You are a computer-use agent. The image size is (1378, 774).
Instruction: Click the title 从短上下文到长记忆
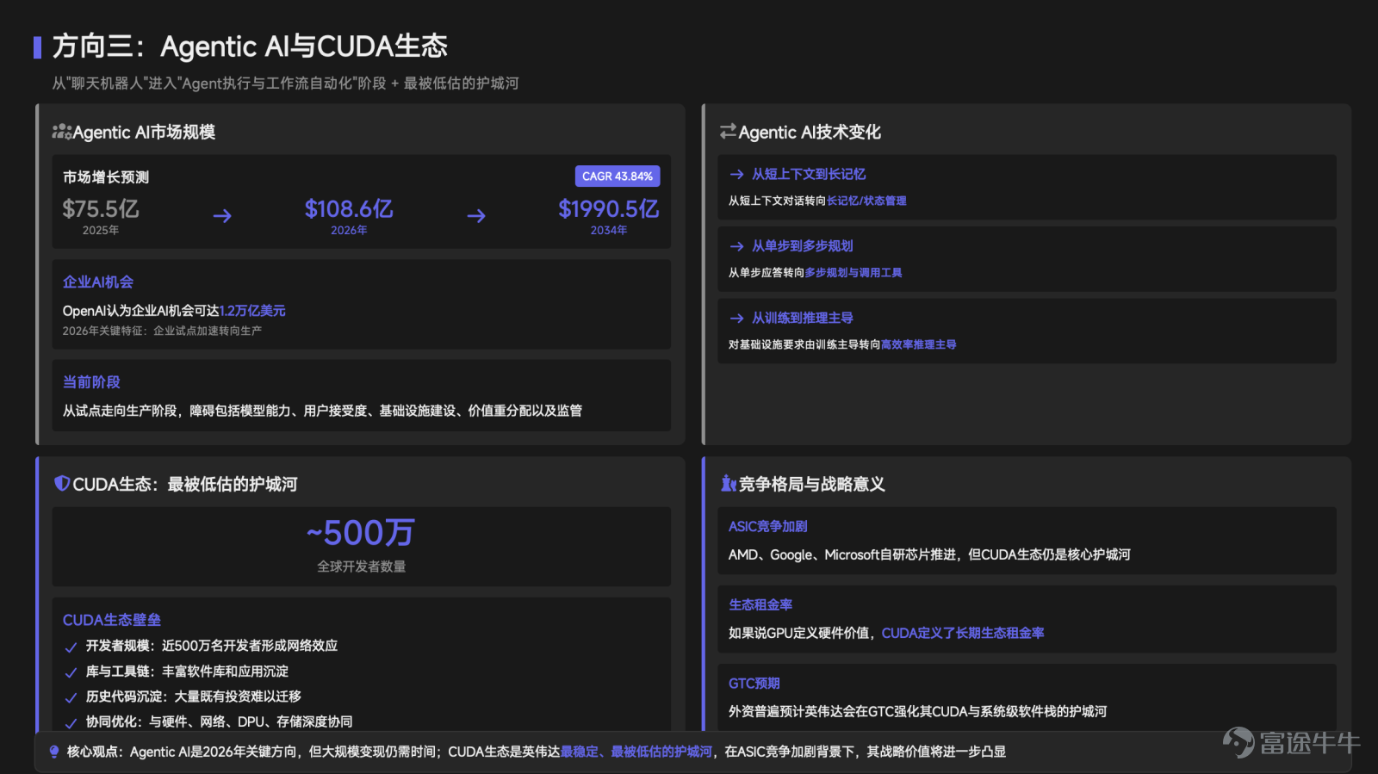(x=809, y=174)
